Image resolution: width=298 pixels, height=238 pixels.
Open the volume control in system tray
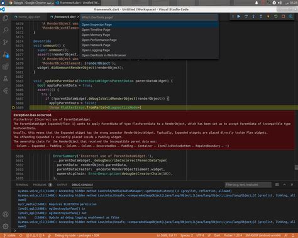[280, 3]
